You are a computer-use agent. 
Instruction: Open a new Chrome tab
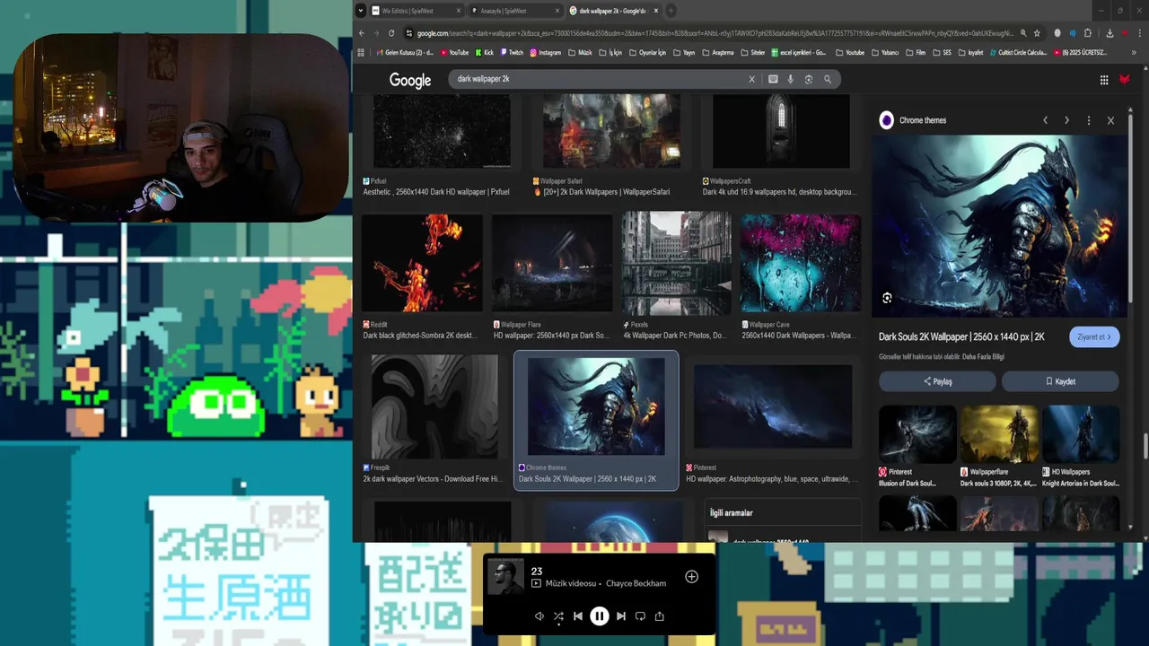[x=671, y=11]
